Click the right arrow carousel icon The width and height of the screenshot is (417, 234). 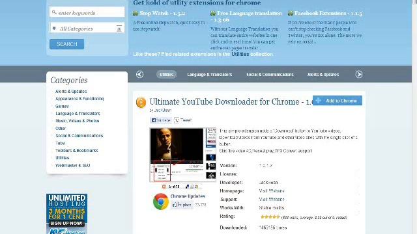pyautogui.click(x=359, y=74)
